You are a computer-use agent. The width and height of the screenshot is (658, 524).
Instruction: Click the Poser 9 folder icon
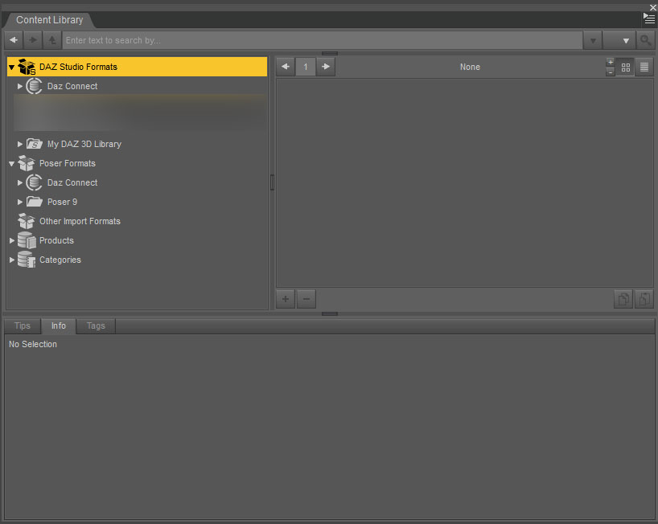tap(35, 202)
